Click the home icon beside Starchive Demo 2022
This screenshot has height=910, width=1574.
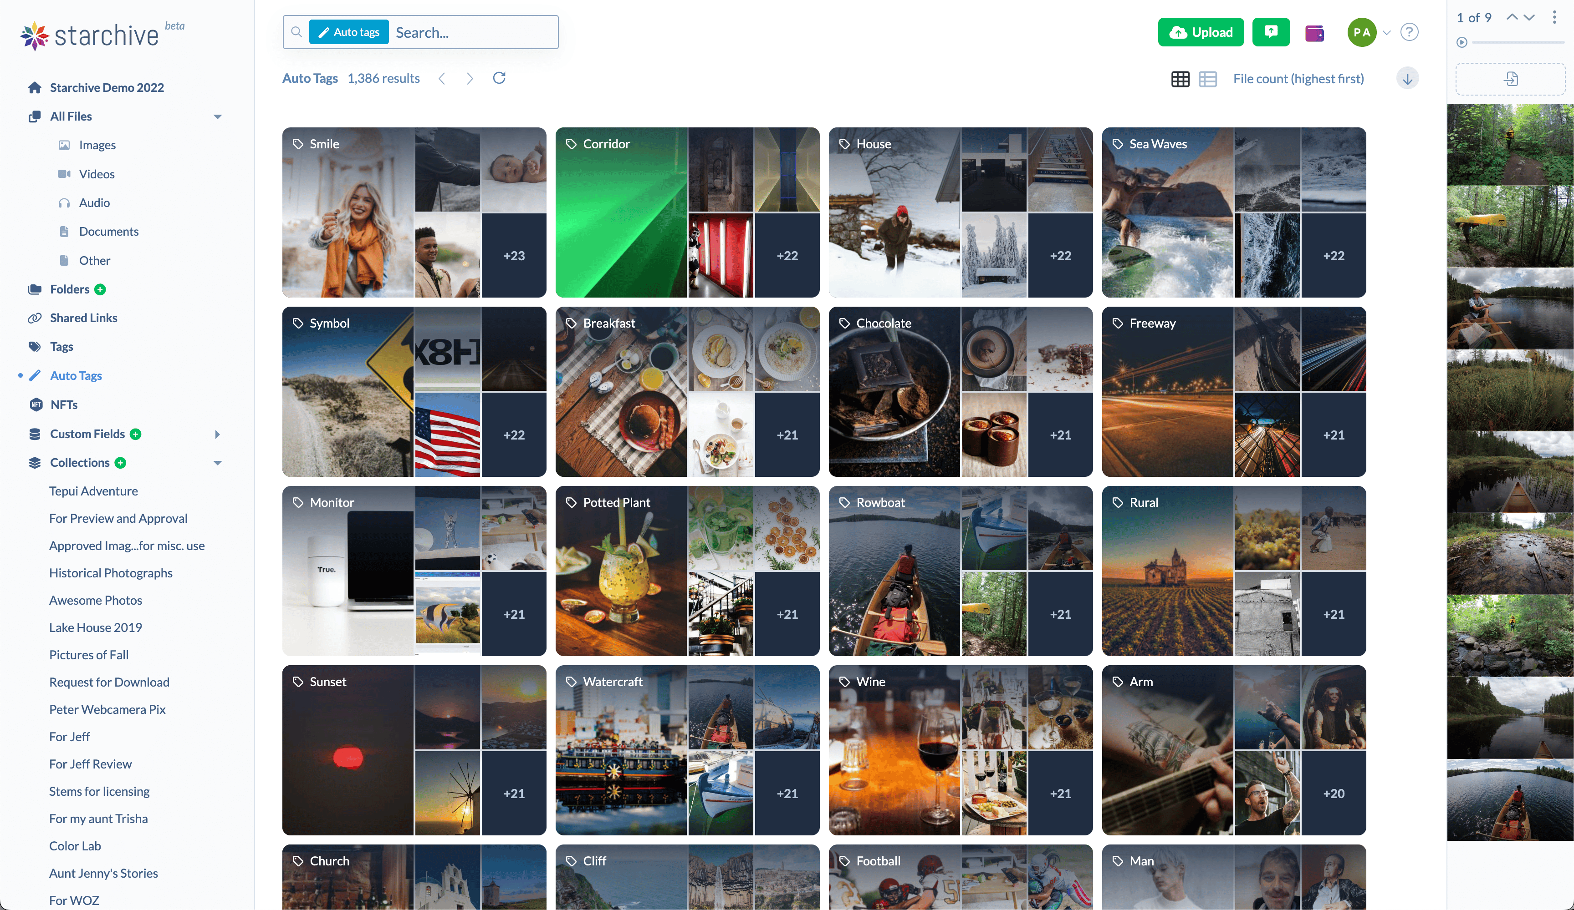click(35, 87)
